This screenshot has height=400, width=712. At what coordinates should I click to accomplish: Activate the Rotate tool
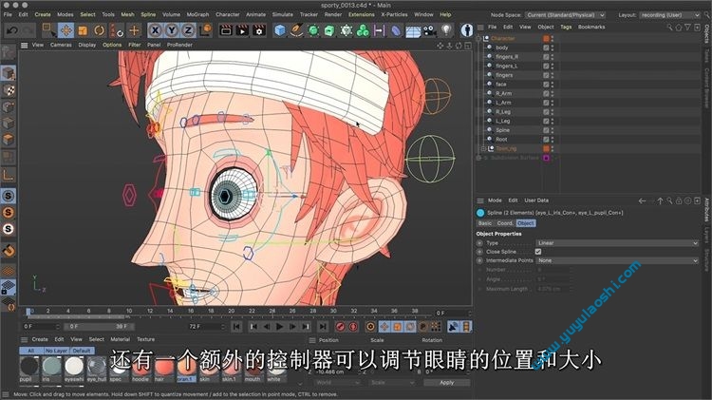pos(99,31)
